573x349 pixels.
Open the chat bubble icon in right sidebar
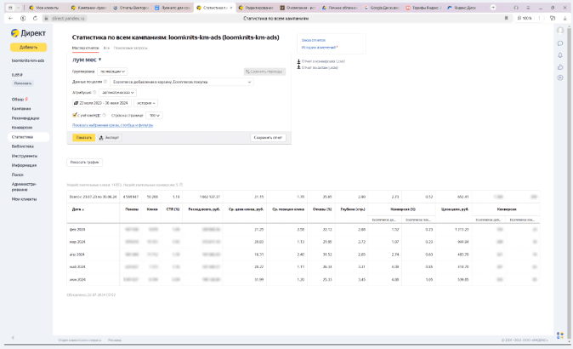coord(560,43)
